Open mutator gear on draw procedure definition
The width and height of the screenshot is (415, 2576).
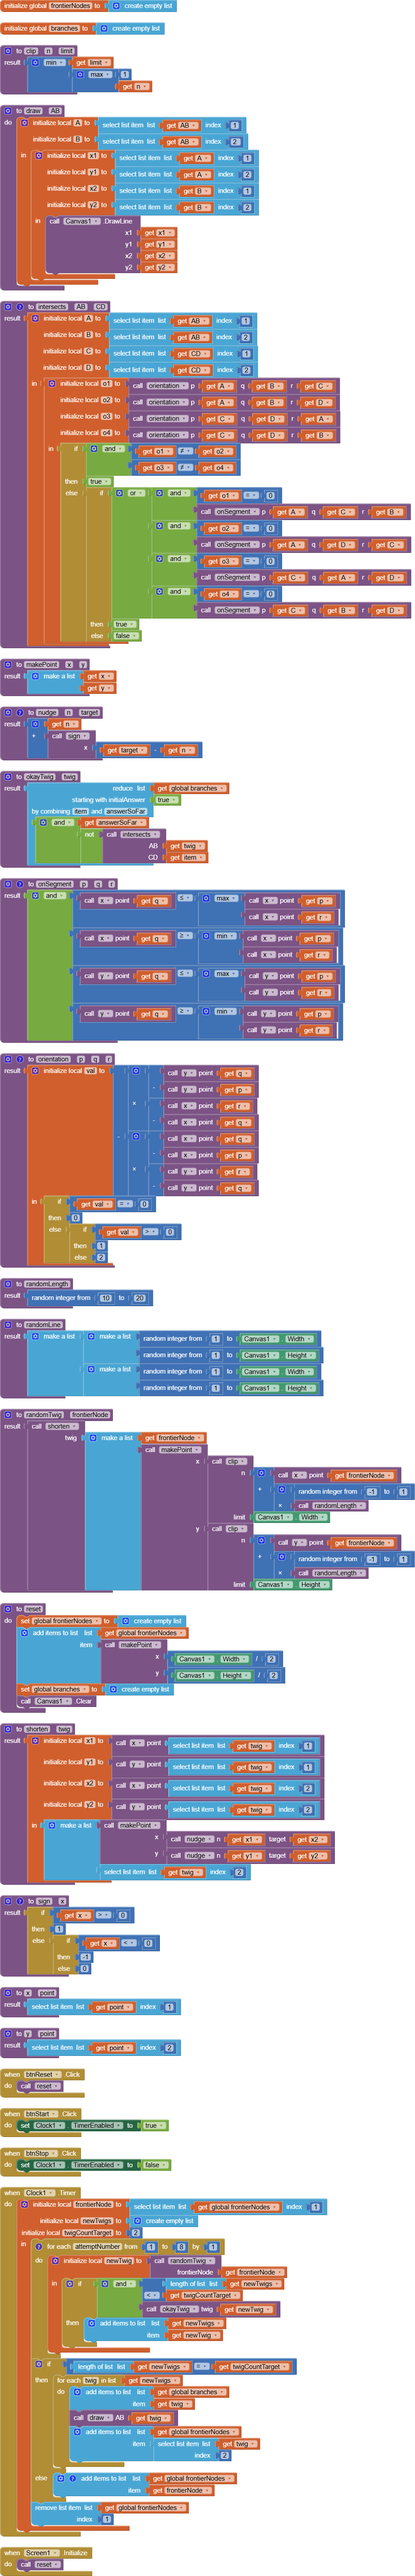pos(8,110)
